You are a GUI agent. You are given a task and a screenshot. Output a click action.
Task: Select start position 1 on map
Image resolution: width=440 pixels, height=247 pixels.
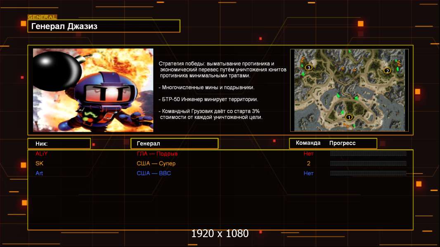tap(349, 117)
